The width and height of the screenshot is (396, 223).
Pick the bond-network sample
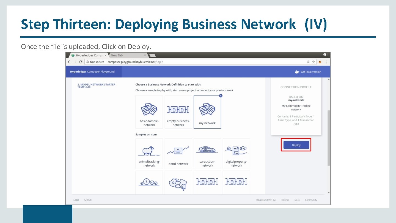point(178,154)
